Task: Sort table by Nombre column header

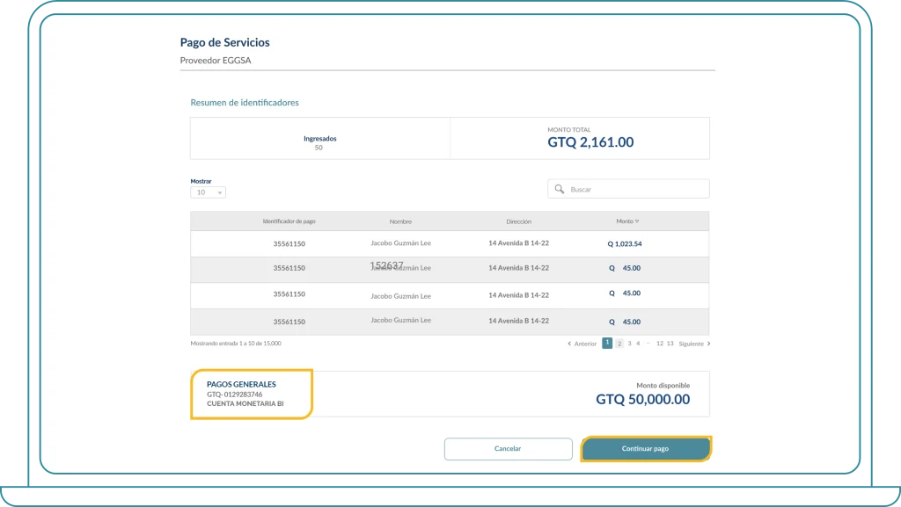Action: 400,221
